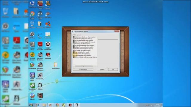Toggle the DLCBattlehornCastle.esp checkbox
This screenshot has width=191, height=107.
click(74, 37)
